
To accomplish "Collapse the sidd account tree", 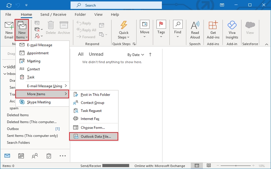I will click(5, 67).
